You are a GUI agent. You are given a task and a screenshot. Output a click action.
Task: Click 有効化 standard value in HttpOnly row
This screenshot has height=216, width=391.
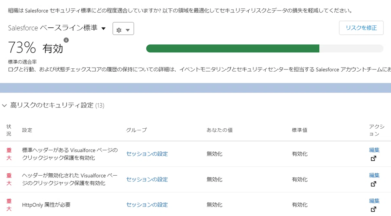pyautogui.click(x=299, y=205)
